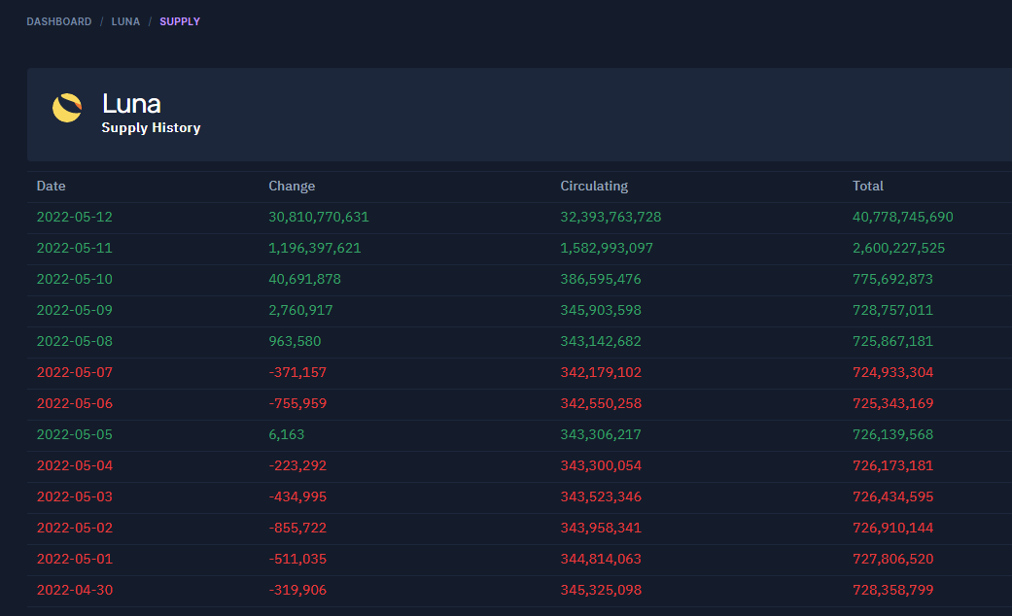1012x616 pixels.
Task: Go to the LUNA breadcrumb link
Action: click(125, 21)
